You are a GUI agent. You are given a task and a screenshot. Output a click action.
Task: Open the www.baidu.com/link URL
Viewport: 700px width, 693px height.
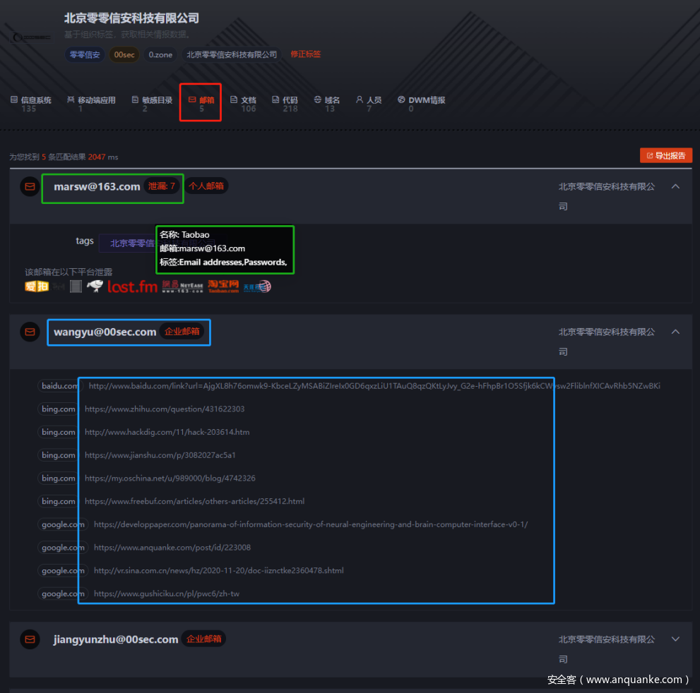point(374,386)
